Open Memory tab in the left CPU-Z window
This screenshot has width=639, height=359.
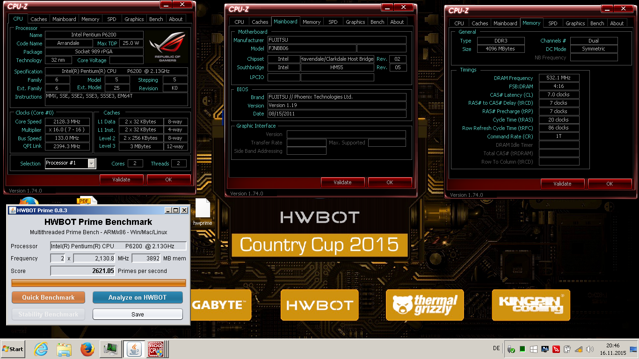[90, 19]
